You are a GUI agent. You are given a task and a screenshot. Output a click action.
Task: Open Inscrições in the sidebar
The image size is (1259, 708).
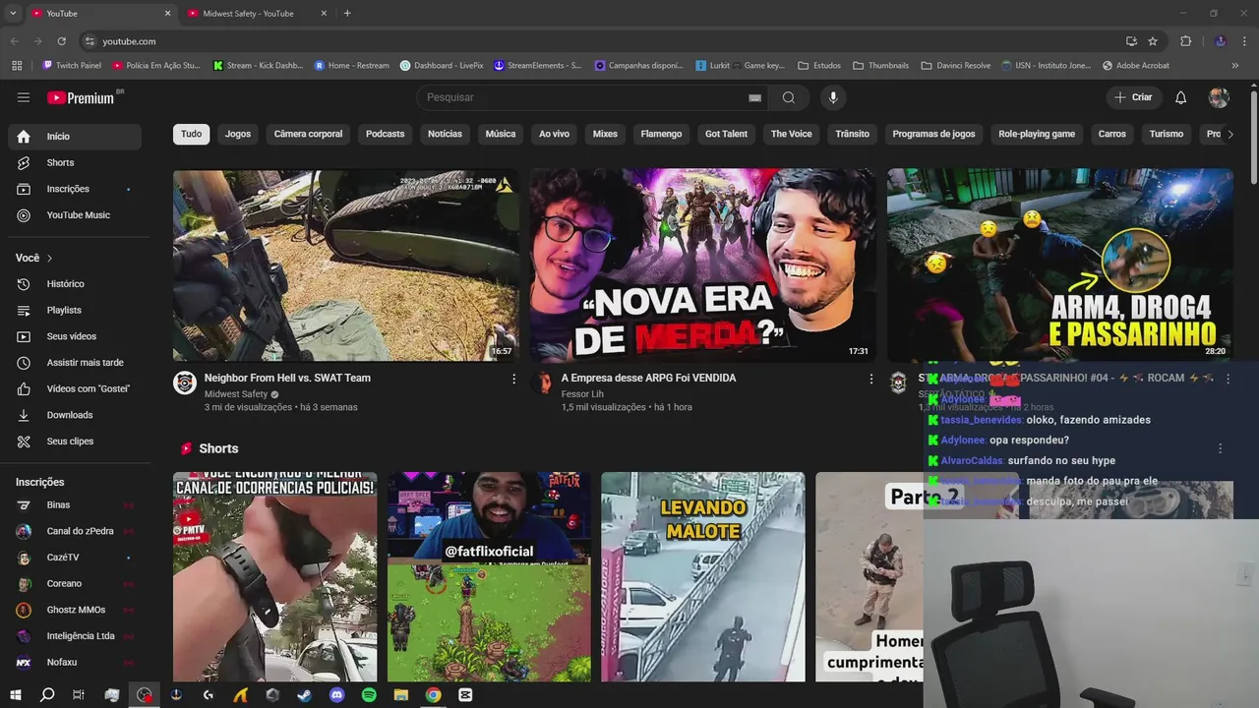[x=75, y=189]
